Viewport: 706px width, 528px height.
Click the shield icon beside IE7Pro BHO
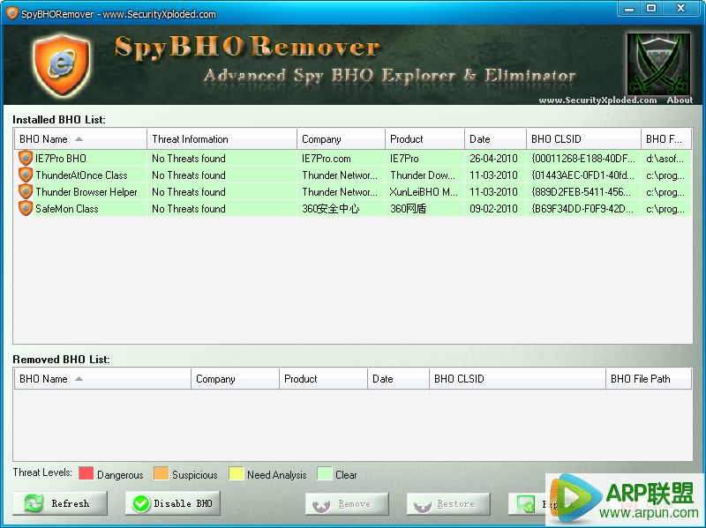(x=26, y=158)
